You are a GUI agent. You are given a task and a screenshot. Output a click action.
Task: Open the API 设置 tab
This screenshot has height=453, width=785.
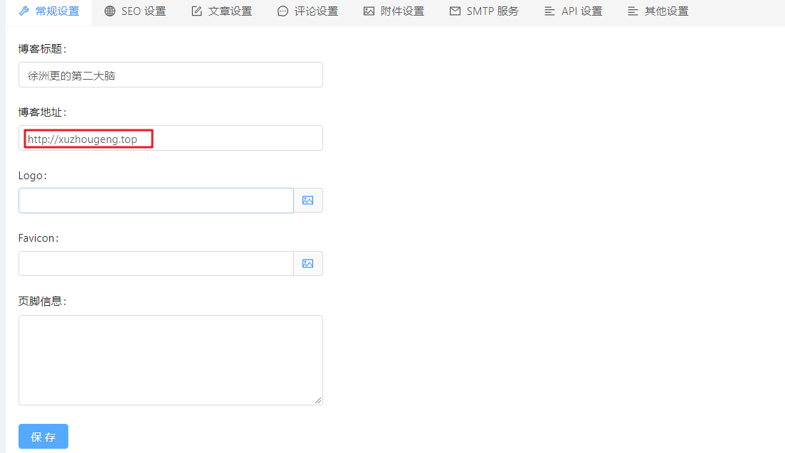coord(573,11)
